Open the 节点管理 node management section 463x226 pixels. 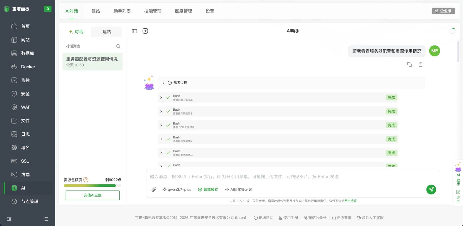pos(30,202)
